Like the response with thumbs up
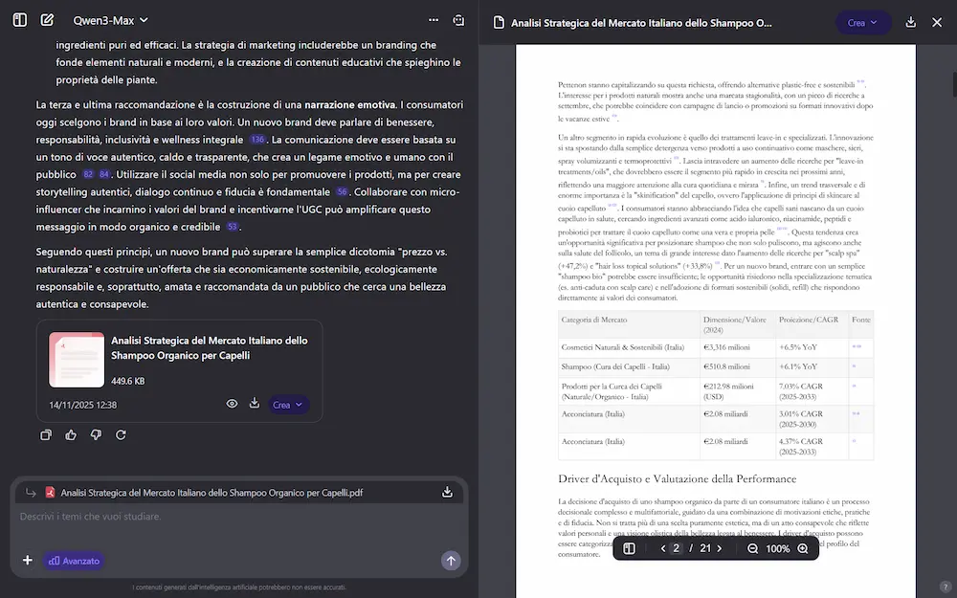Image resolution: width=957 pixels, height=598 pixels. [x=71, y=435]
